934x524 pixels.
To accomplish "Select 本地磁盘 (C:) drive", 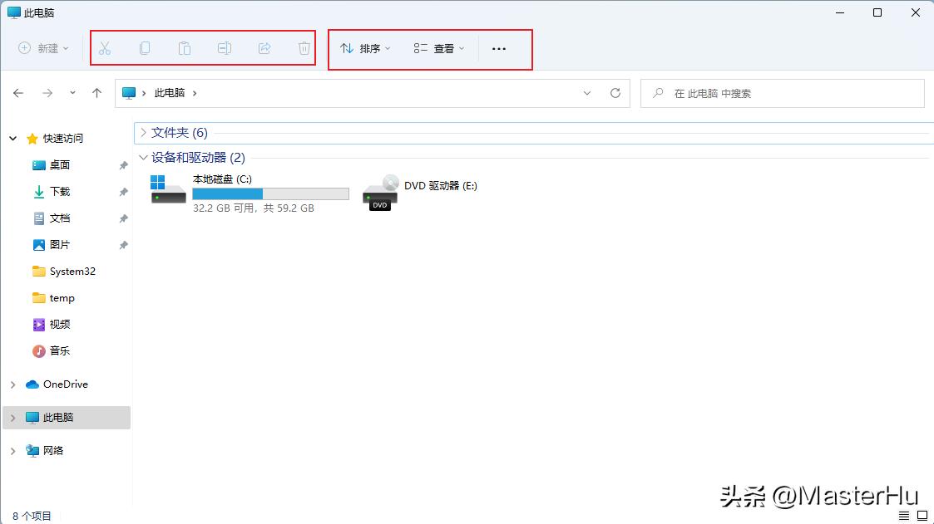I will 250,193.
